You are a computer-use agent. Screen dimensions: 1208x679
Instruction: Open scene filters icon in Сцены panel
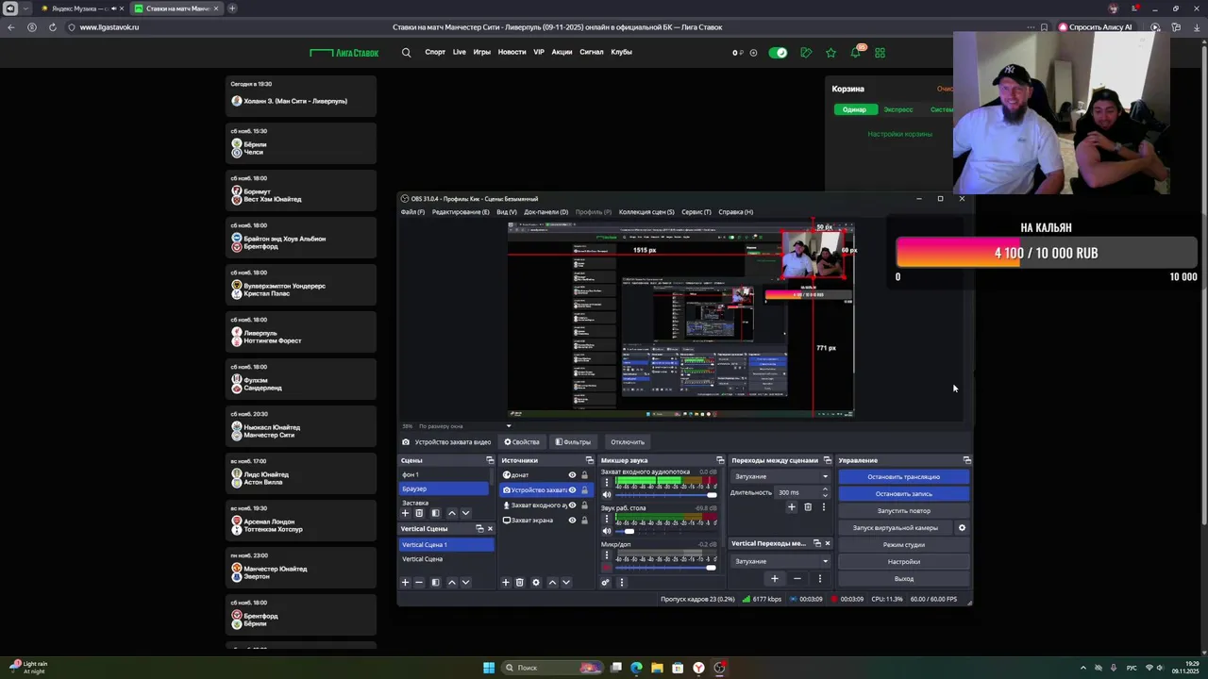(x=435, y=513)
